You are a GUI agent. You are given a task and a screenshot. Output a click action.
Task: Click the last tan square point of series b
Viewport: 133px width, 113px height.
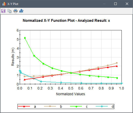coord(117,63)
